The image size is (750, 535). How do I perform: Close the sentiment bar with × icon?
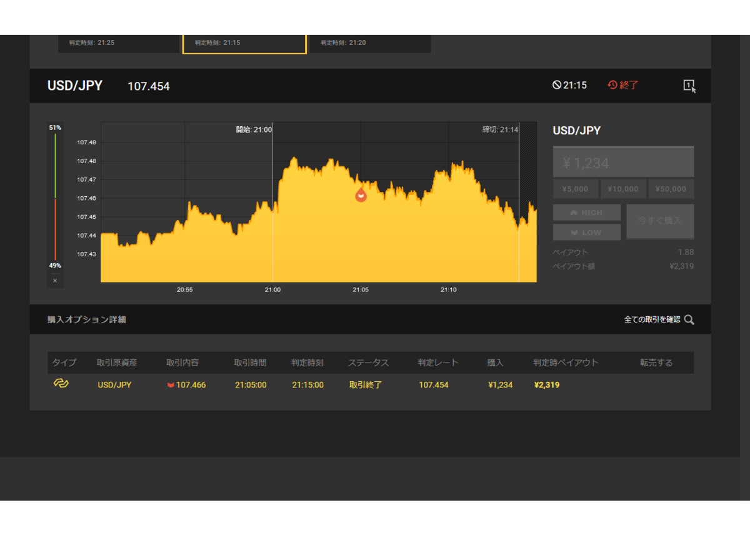(55, 281)
